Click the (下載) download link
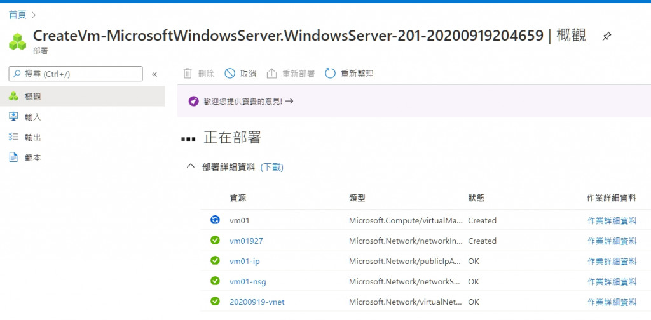 tap(272, 167)
